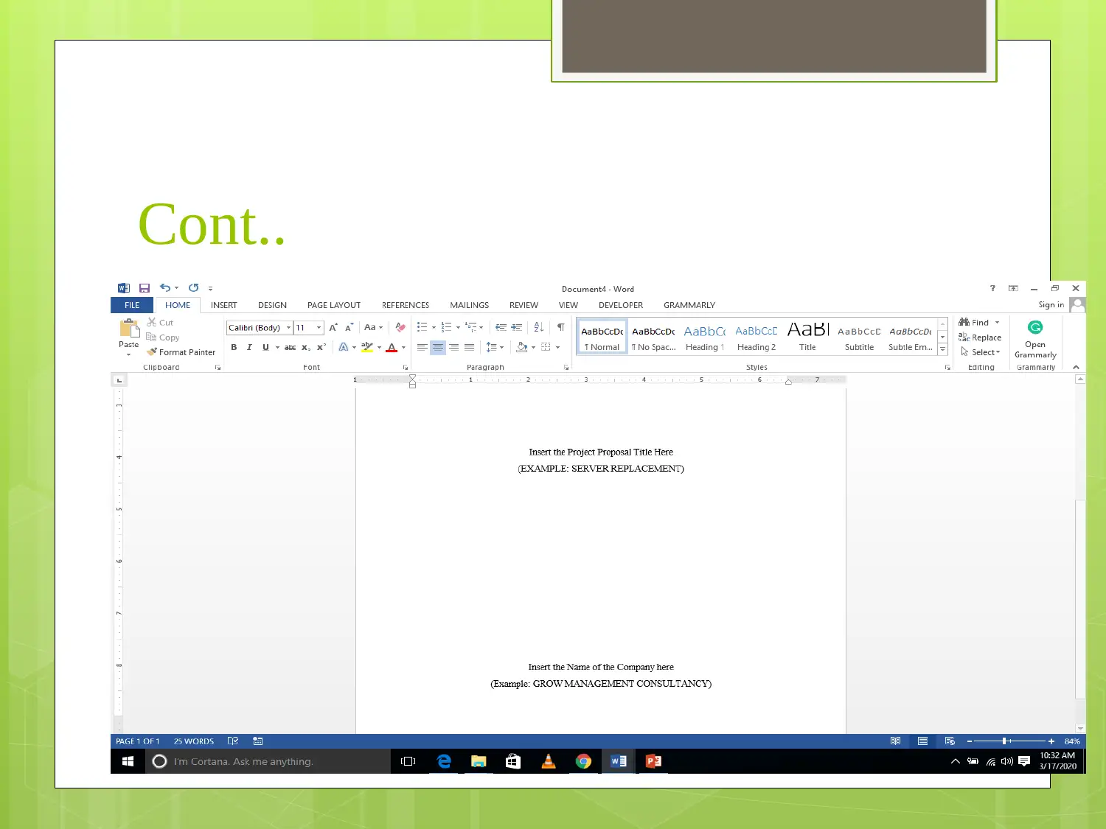Click the Undo arrow icon

click(x=165, y=288)
